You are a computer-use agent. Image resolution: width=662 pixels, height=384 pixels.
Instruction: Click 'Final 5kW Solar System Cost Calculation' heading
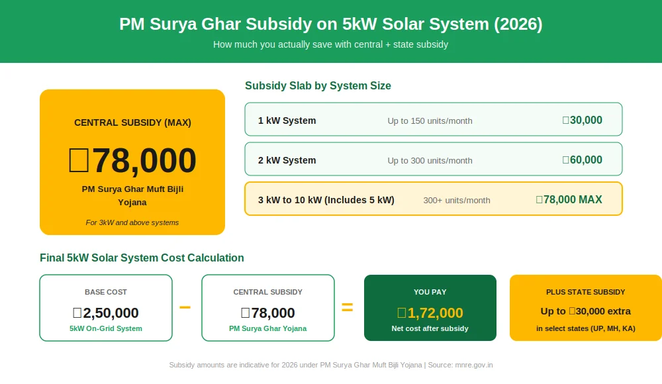pos(142,258)
